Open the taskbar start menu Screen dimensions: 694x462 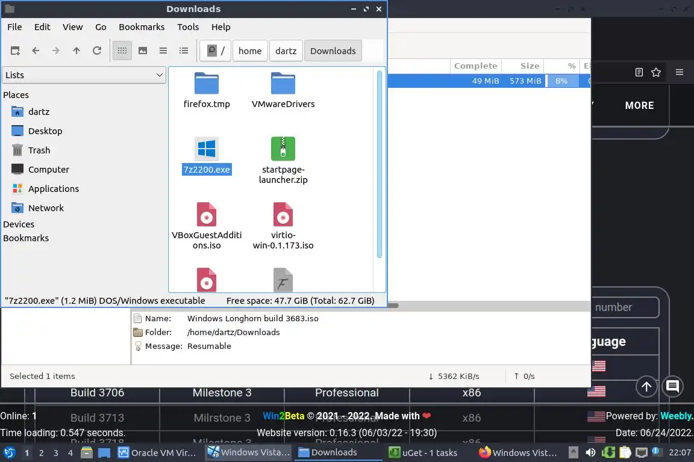click(10, 453)
